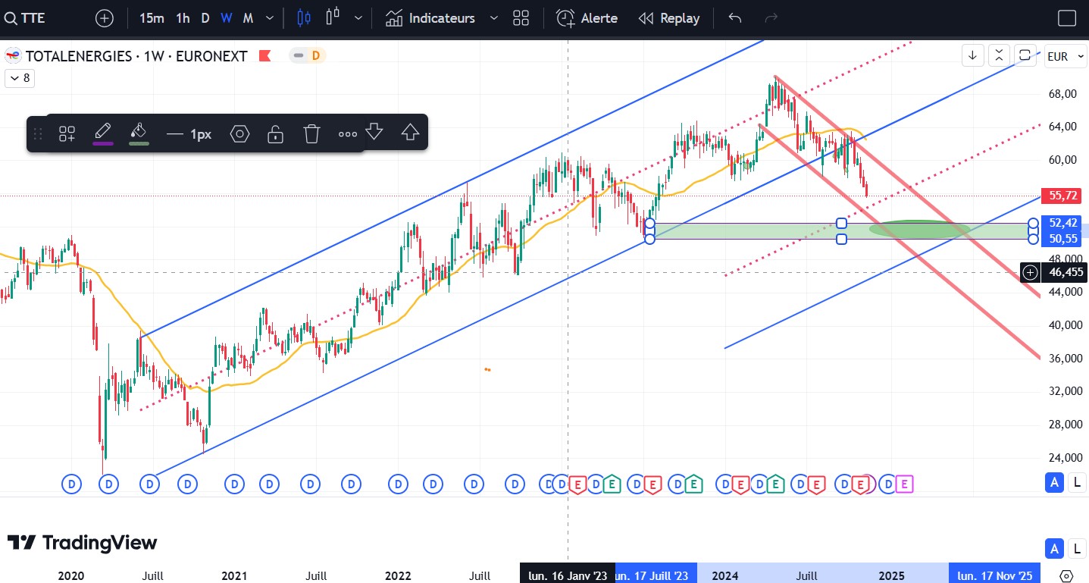Viewport: 1089px width, 583px height.
Task: Click the down arrow in the floating toolbar
Action: click(x=374, y=132)
